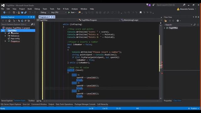Click the Visual Studio logo icon
The height and width of the screenshot is (113, 201).
click(3, 5)
